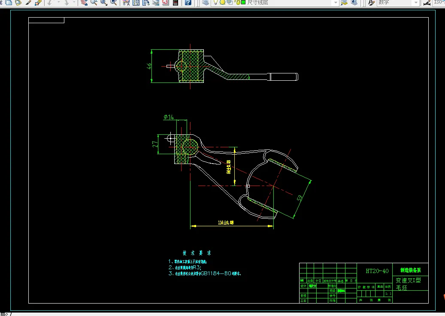Image resolution: width=445 pixels, height=316 pixels.
Task: Select the Φ14 diameter dimension
Action: [x=169, y=117]
